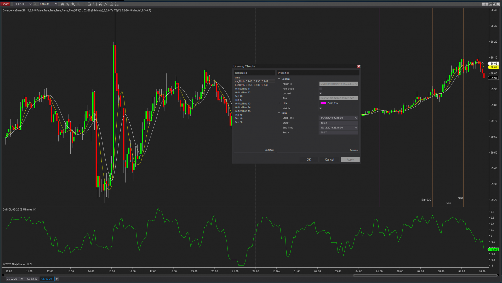The height and width of the screenshot is (283, 502).
Task: Open the chart Properties list icon
Action: pyautogui.click(x=117, y=4)
